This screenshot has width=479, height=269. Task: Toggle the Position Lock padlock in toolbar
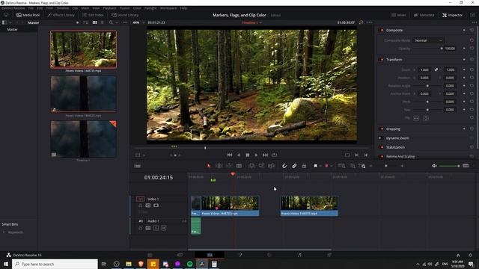[x=304, y=166]
